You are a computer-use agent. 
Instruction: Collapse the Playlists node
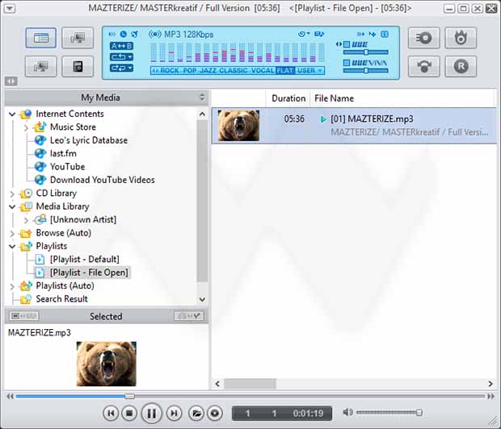click(12, 247)
